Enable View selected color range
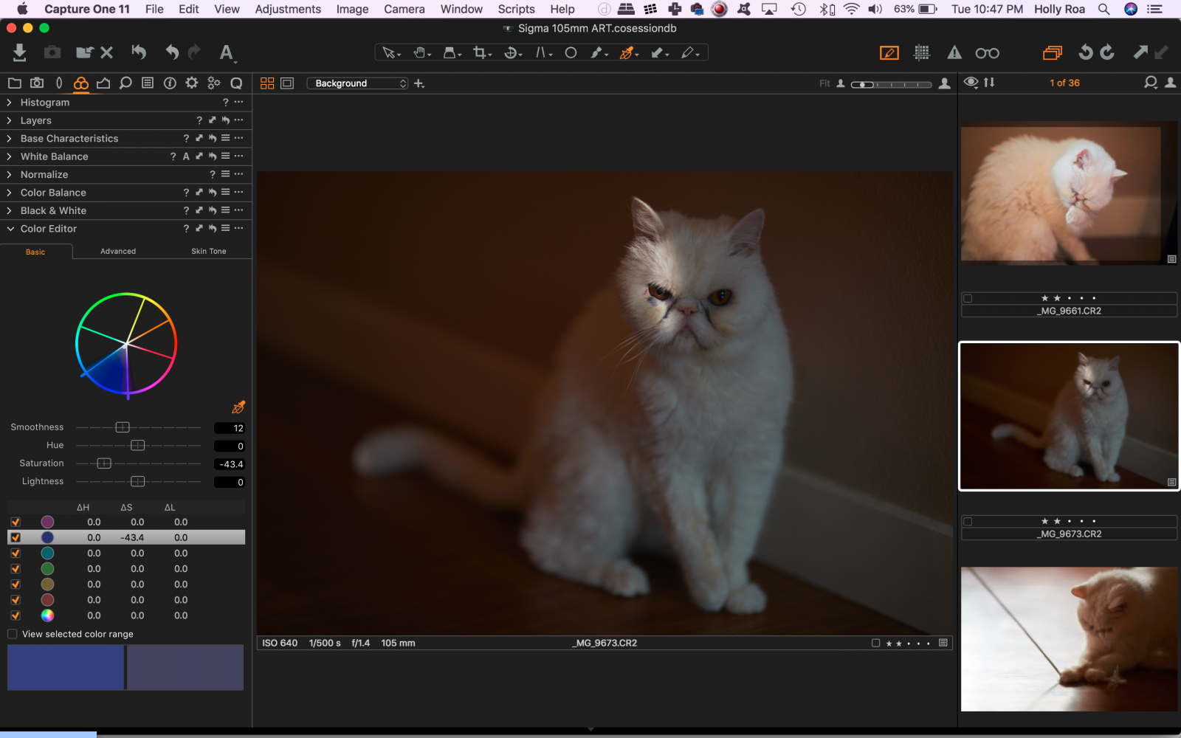 point(12,633)
